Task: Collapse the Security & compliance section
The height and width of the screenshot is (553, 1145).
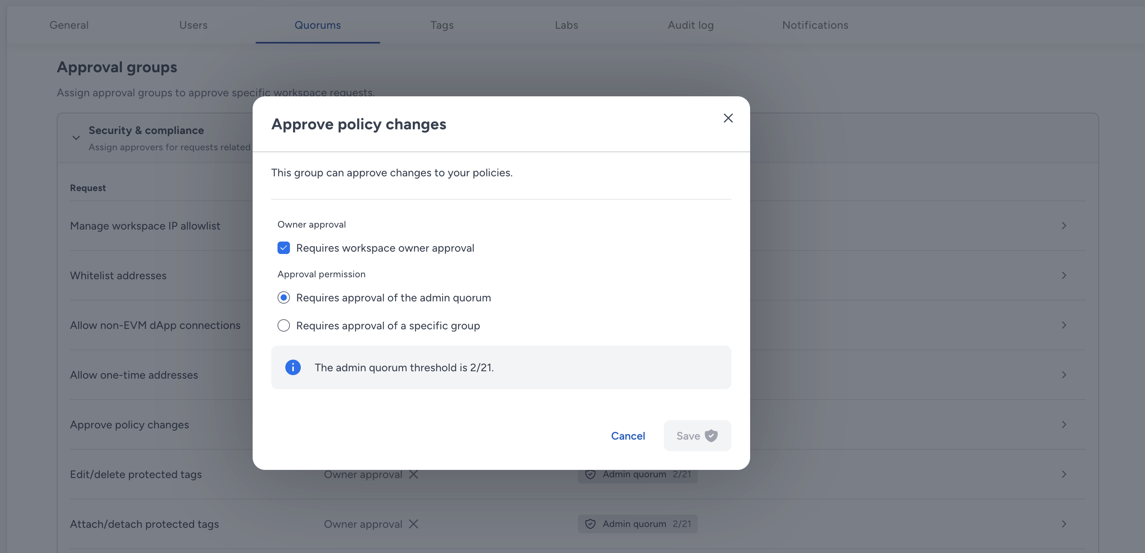Action: [76, 138]
